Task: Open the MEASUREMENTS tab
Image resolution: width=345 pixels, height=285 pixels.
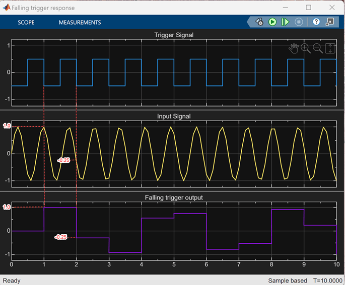Action: pyautogui.click(x=80, y=23)
